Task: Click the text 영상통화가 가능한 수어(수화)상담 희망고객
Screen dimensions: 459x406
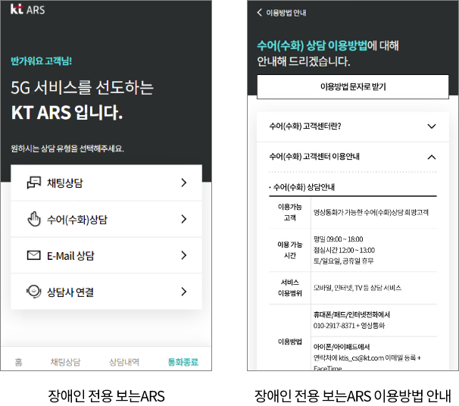Action: 371,212
